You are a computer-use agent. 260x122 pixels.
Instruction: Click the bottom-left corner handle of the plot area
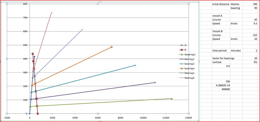point(7,114)
